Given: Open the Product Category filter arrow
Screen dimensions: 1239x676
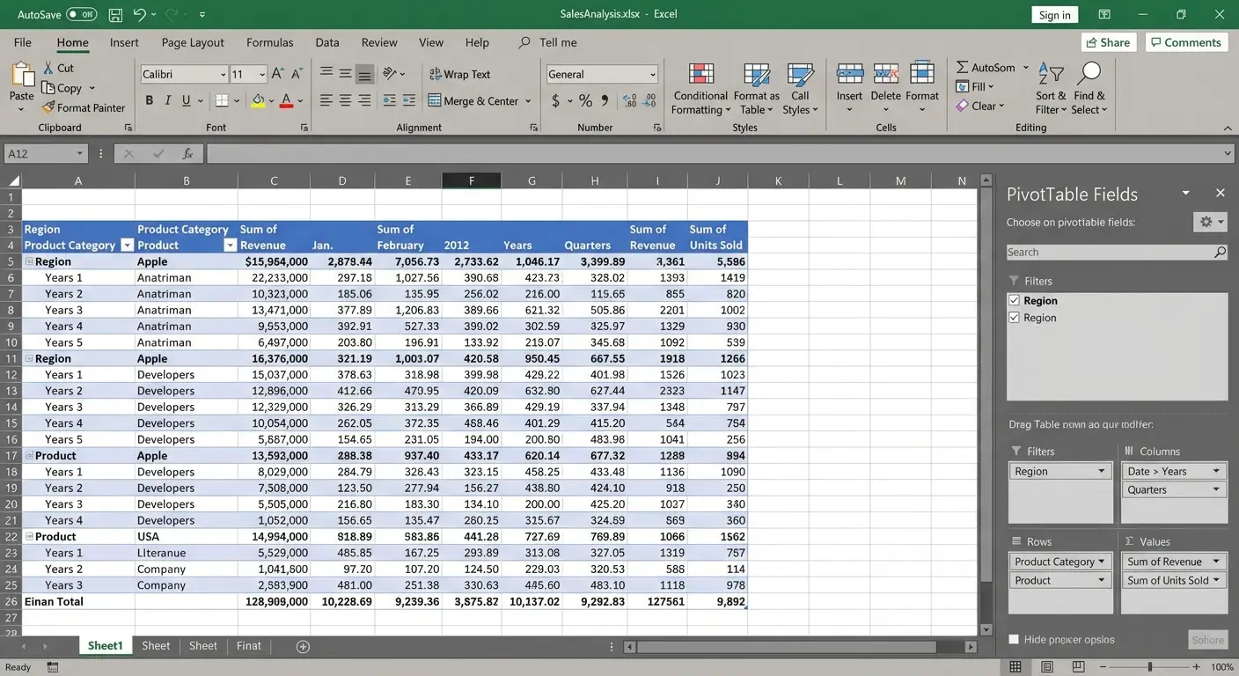Looking at the screenshot, I should [x=128, y=245].
